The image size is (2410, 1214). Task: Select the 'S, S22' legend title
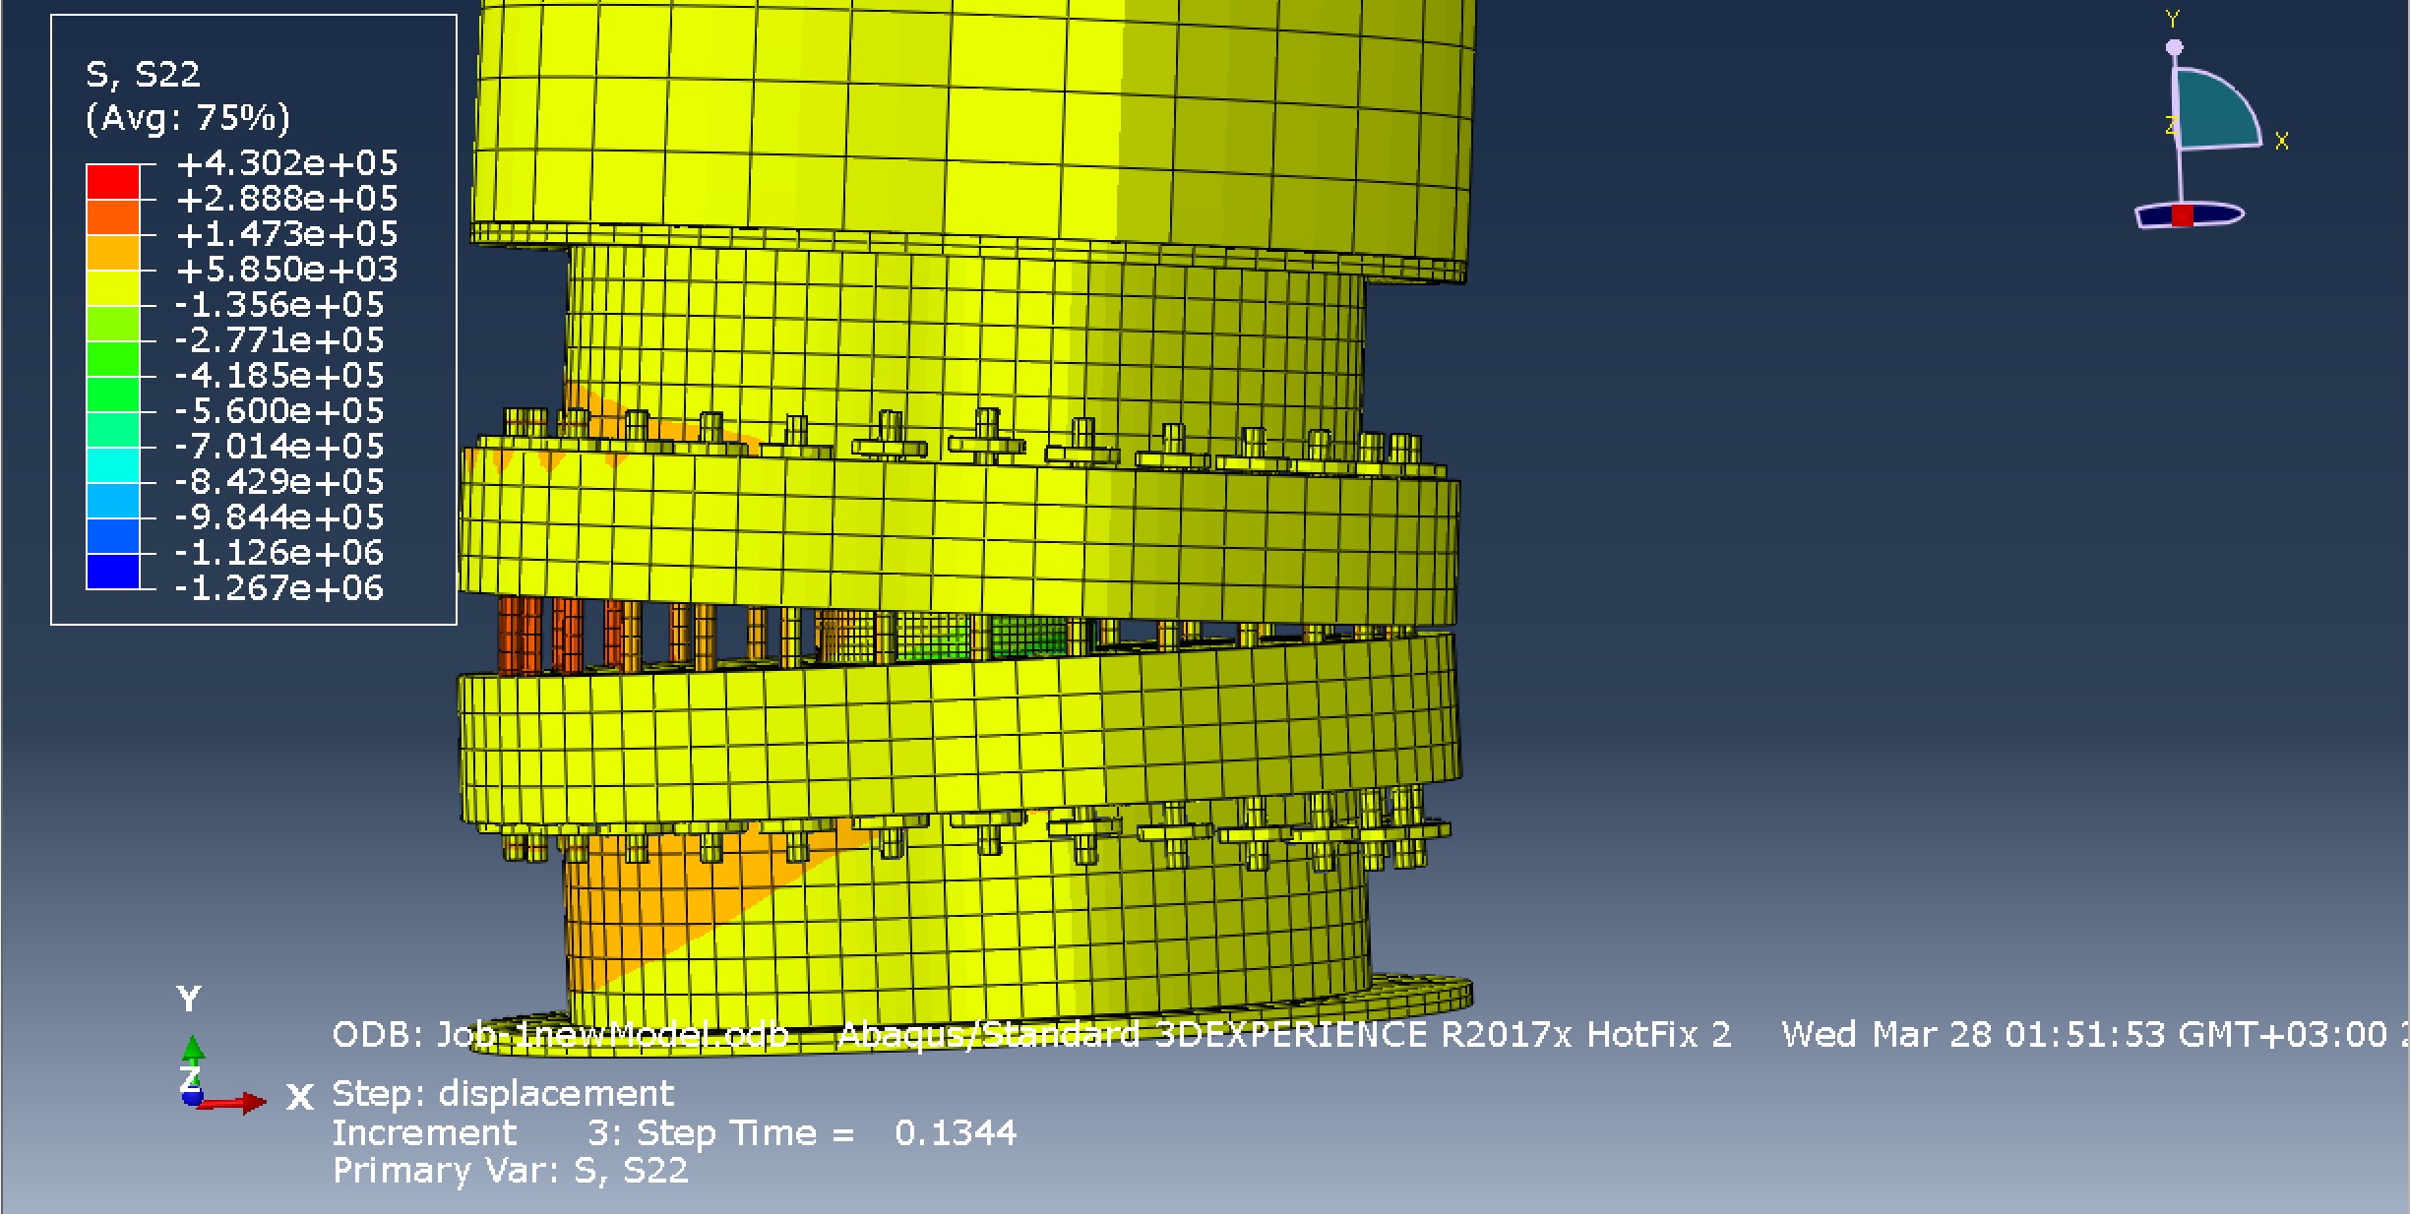tap(143, 74)
